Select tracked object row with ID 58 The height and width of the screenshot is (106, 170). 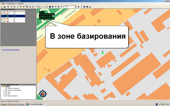[x=13, y=19]
